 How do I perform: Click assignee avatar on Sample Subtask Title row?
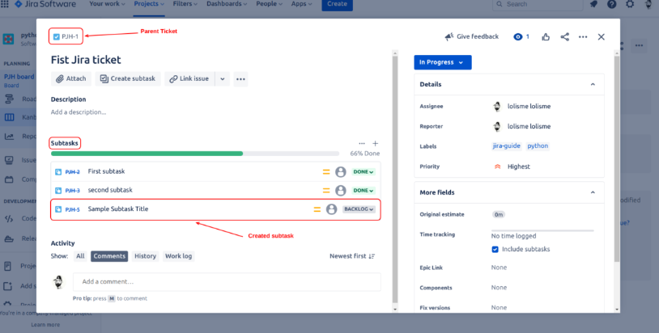tap(331, 209)
